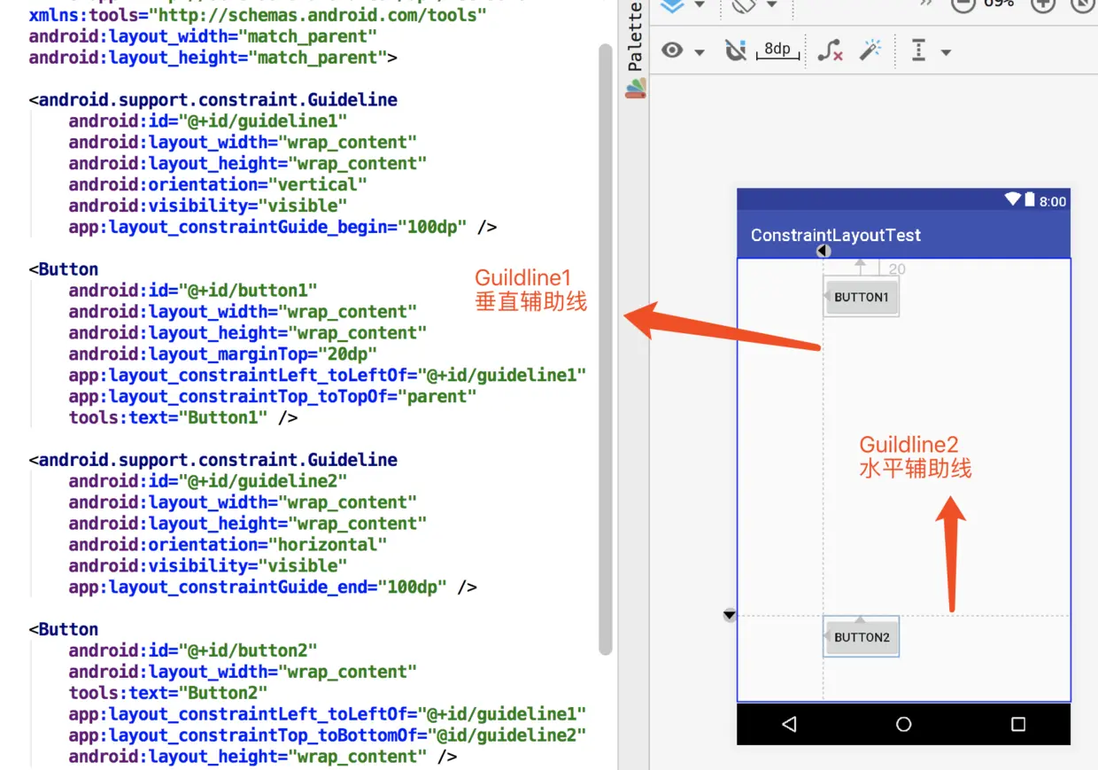
Task: Click the android:id="@+id/guideline1" line
Action: [x=208, y=121]
